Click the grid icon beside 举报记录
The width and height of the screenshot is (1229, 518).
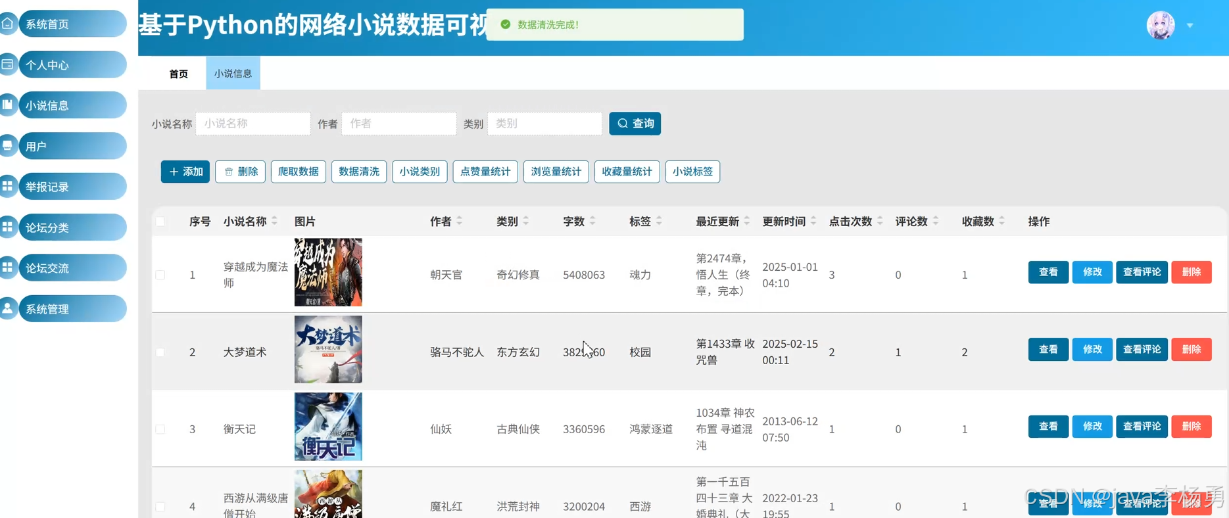point(7,186)
